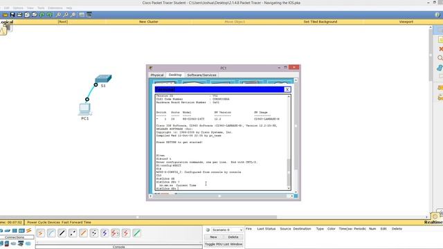Switch to the Physical tab in PC1 window
The image size is (443, 249).
tap(157, 75)
